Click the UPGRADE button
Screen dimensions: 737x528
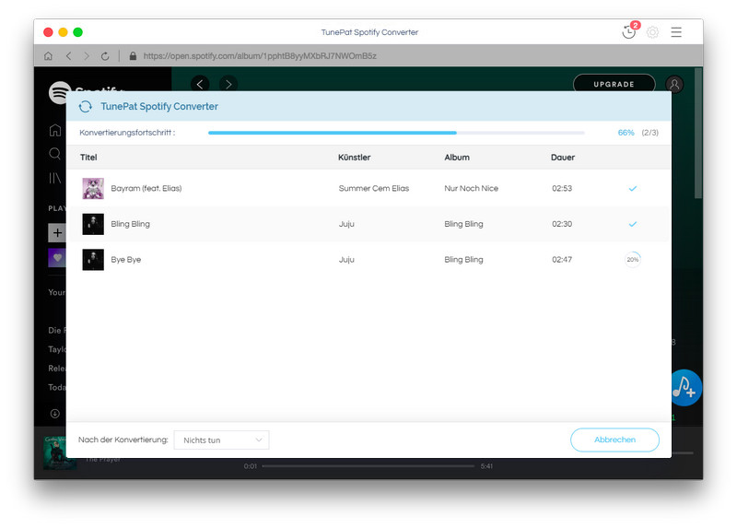click(x=614, y=84)
